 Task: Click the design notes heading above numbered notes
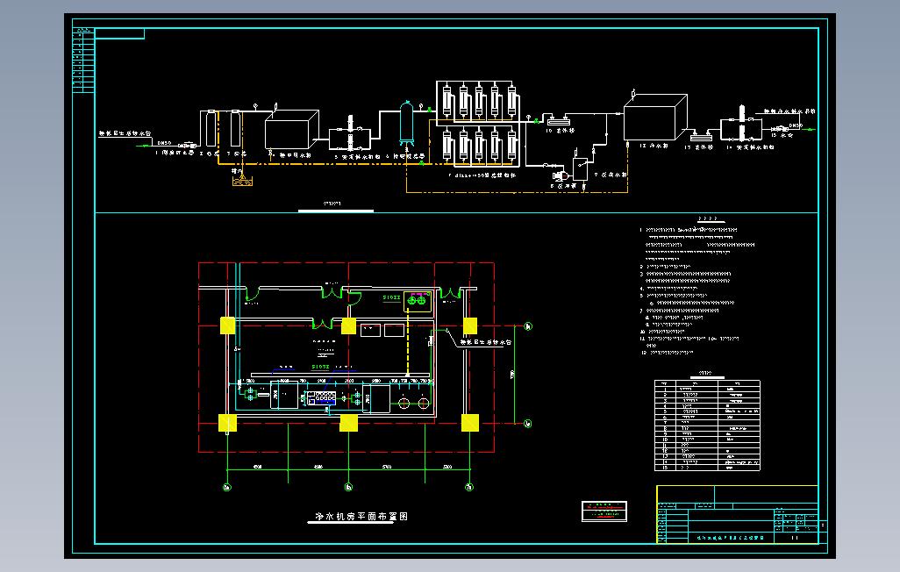[708, 218]
